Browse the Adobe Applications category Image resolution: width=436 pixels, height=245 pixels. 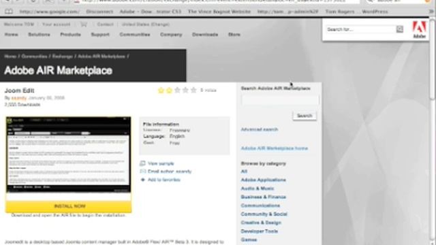click(x=264, y=180)
